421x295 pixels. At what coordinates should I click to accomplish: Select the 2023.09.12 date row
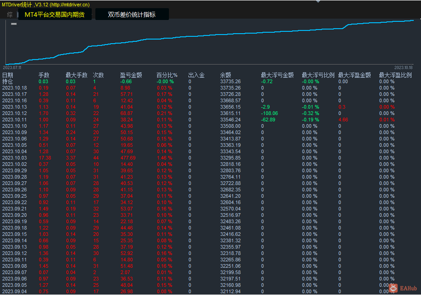coord(15,253)
